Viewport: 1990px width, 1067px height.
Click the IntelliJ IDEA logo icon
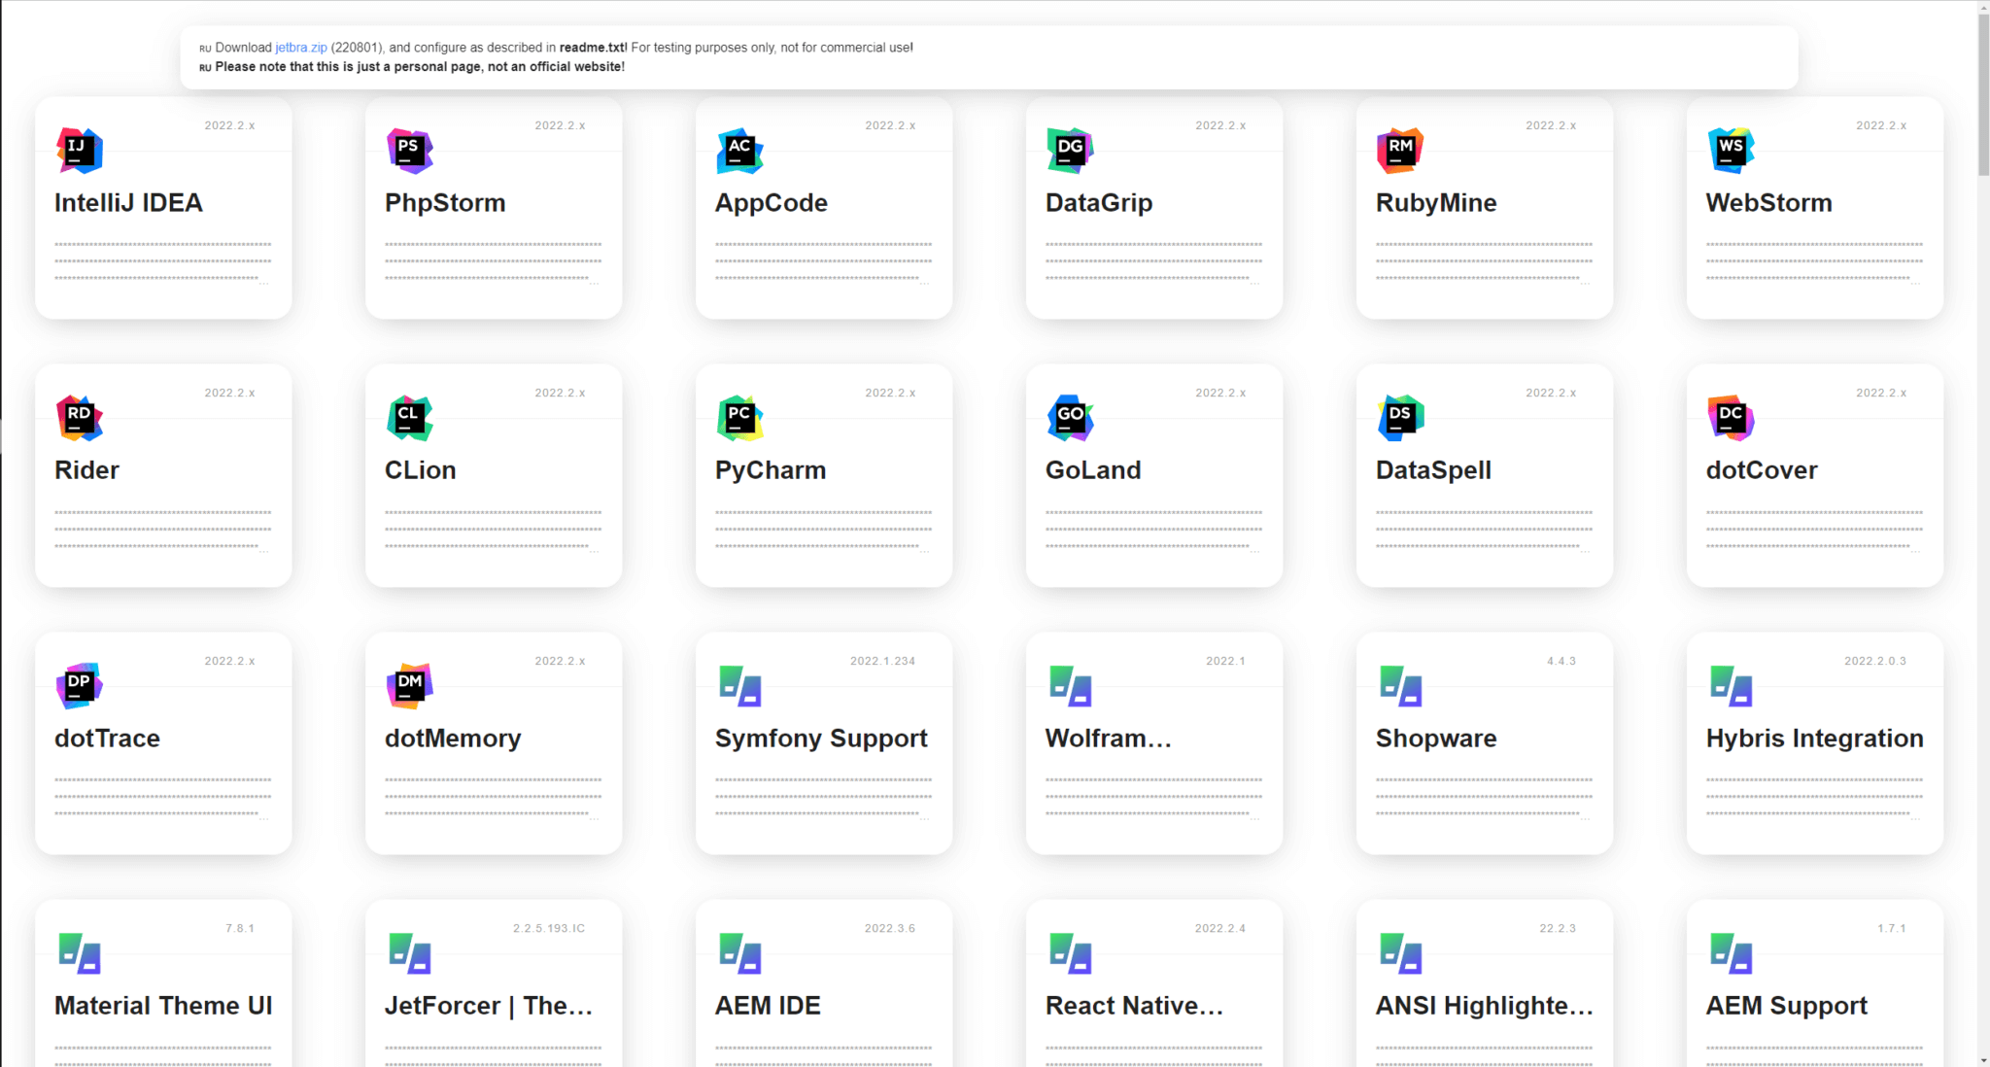pos(80,150)
